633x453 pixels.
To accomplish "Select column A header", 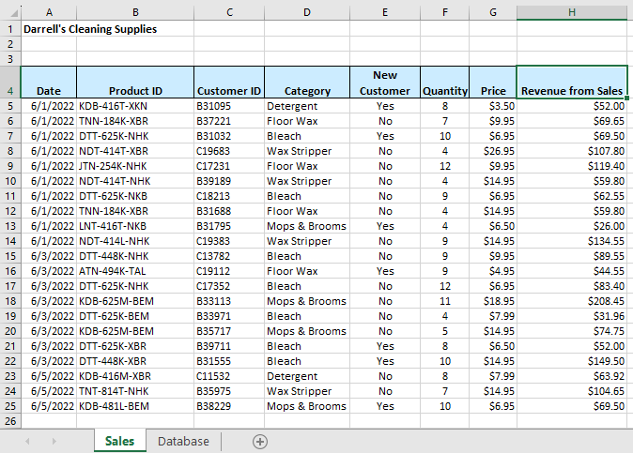I will click(49, 12).
